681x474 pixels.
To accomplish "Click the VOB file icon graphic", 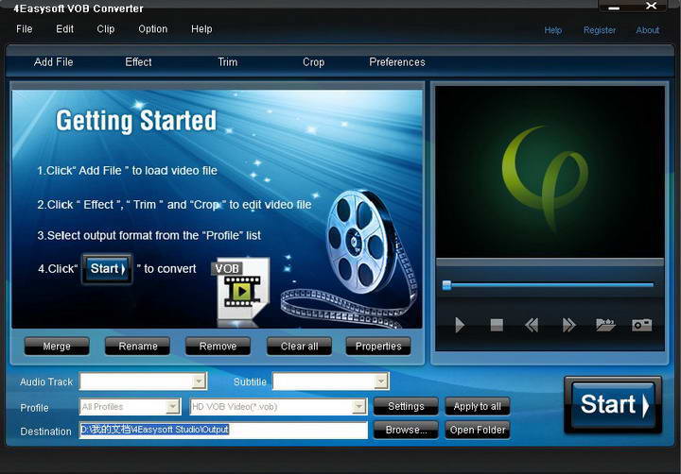I will pyautogui.click(x=240, y=290).
